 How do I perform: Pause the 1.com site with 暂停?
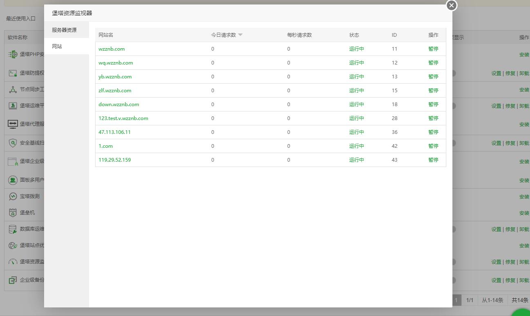433,146
